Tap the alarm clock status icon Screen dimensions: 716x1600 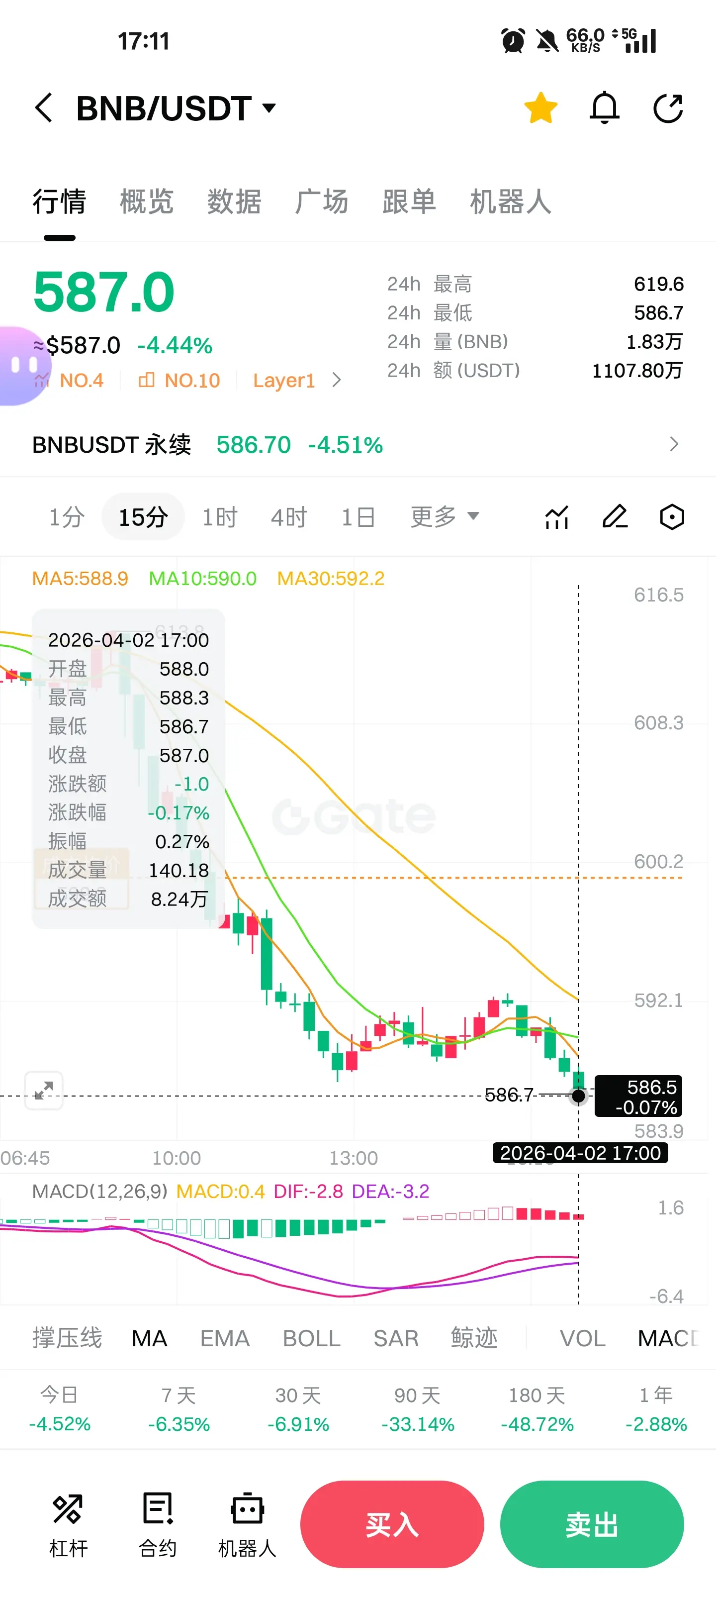pyautogui.click(x=513, y=41)
